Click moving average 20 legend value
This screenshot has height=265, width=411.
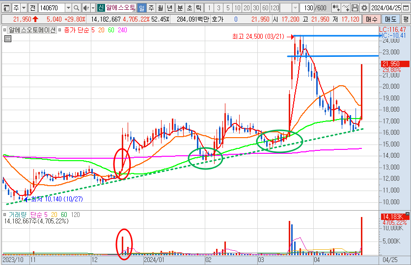pyautogui.click(x=101, y=30)
